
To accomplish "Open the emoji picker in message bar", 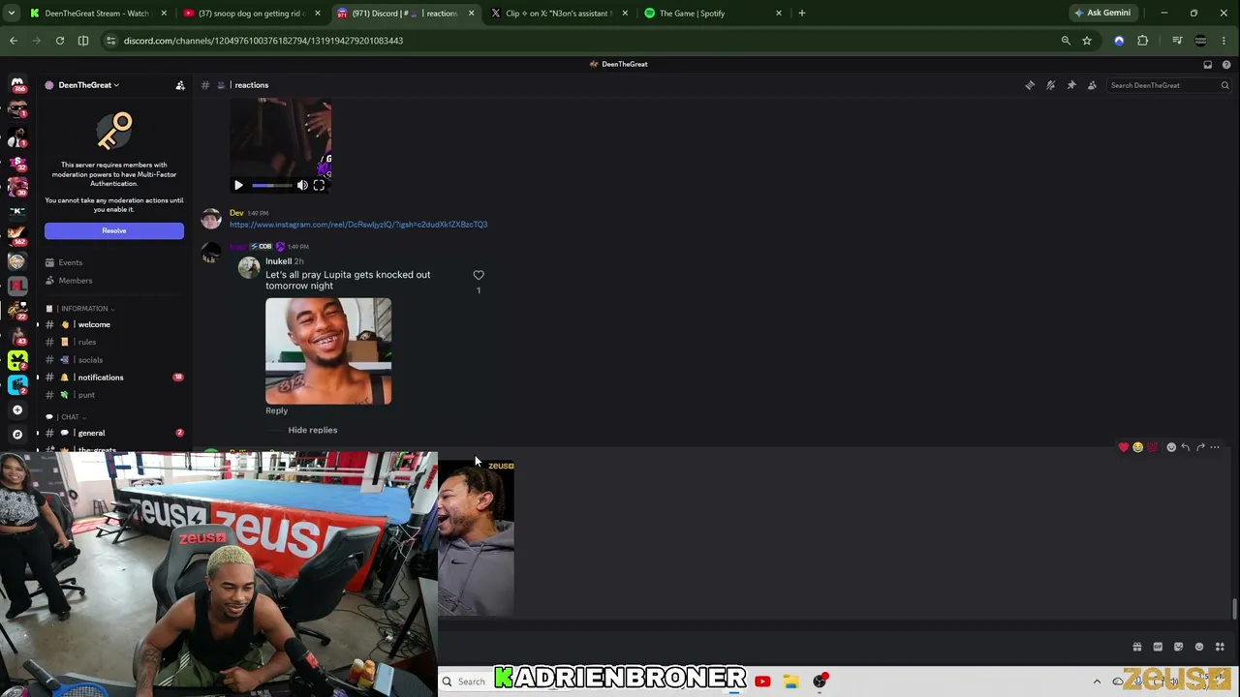I will 1199,647.
